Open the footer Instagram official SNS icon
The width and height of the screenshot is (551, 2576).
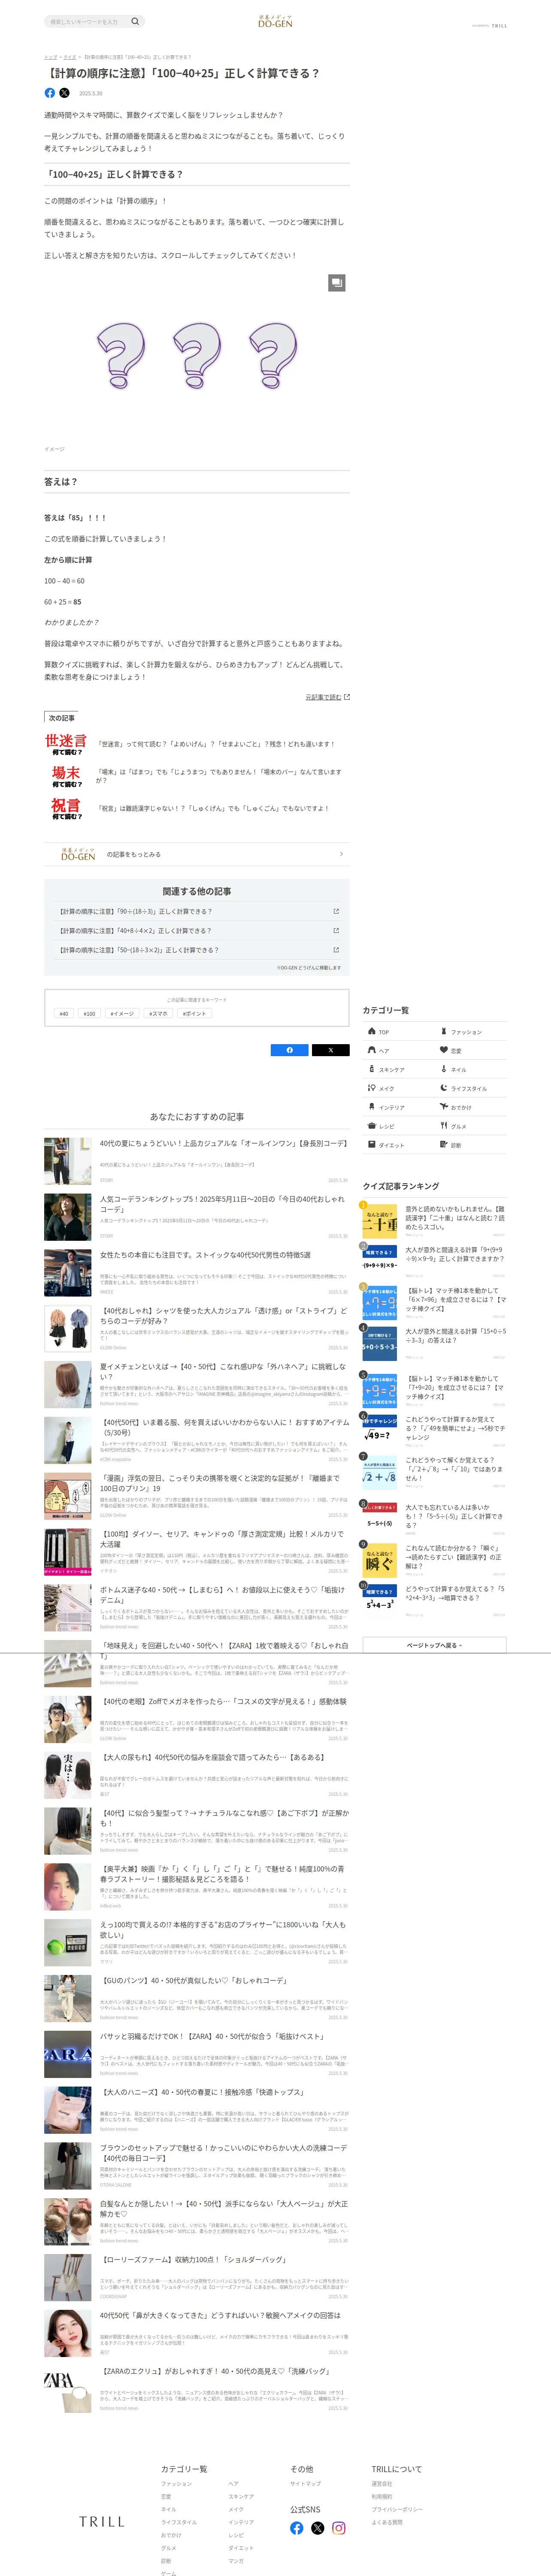tap(339, 2528)
